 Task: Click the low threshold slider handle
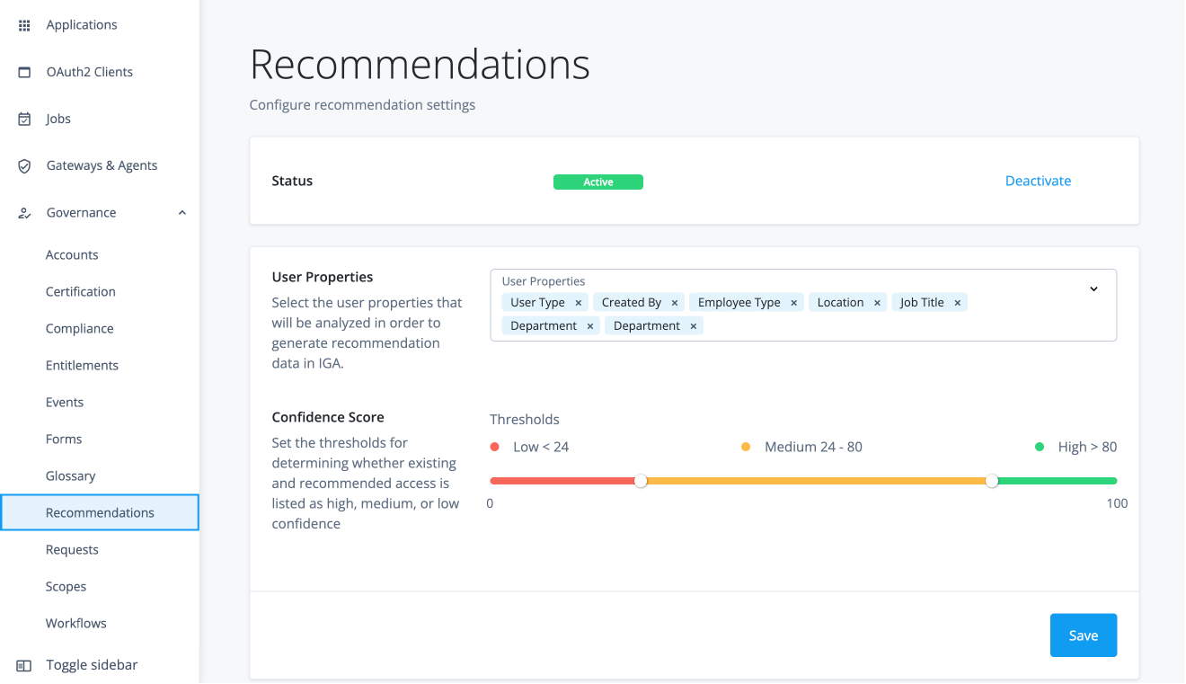click(641, 481)
